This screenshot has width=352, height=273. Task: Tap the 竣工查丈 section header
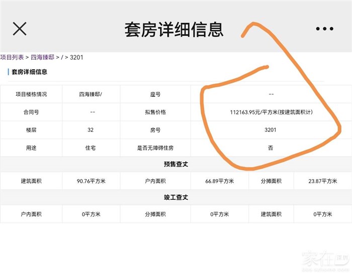click(x=176, y=197)
